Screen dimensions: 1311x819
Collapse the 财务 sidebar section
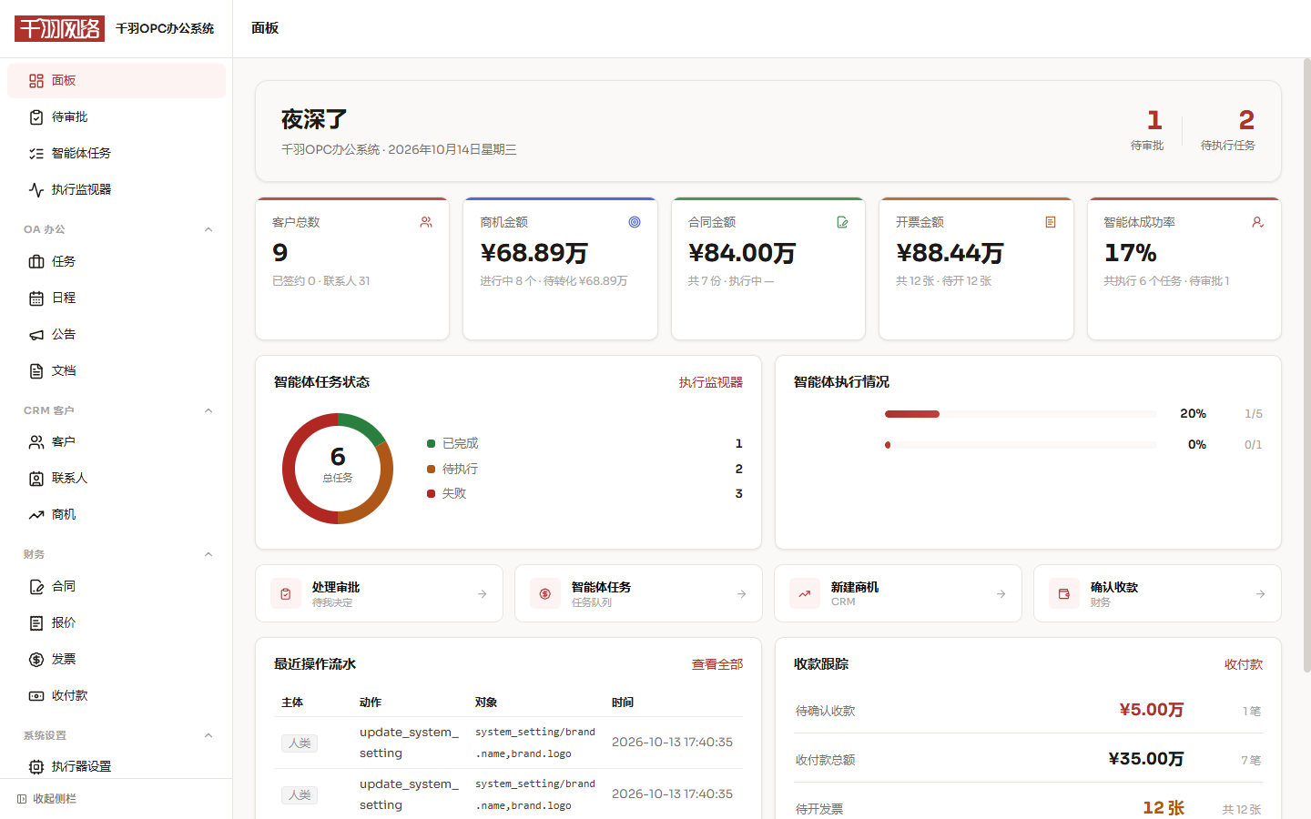point(208,554)
